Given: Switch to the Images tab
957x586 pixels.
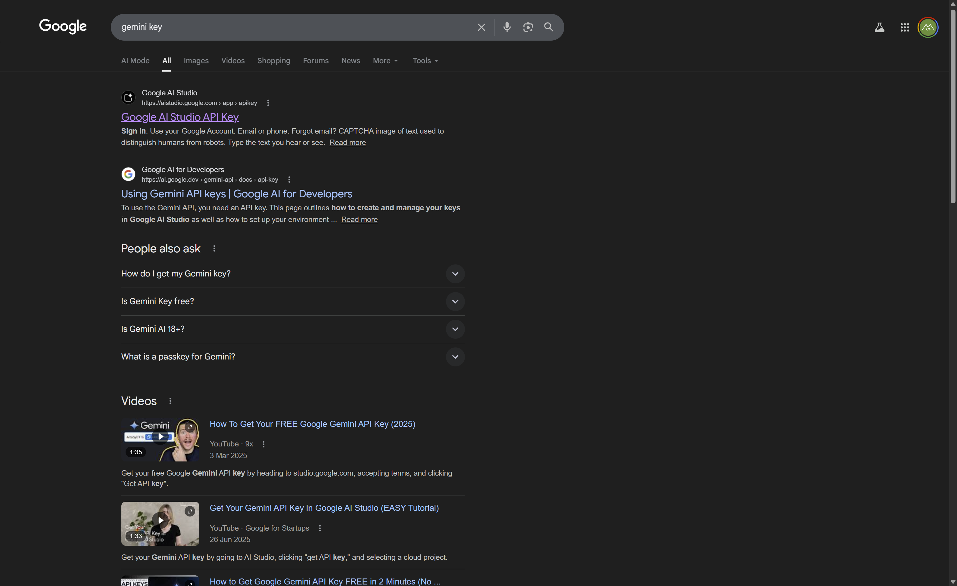Looking at the screenshot, I should click(196, 60).
